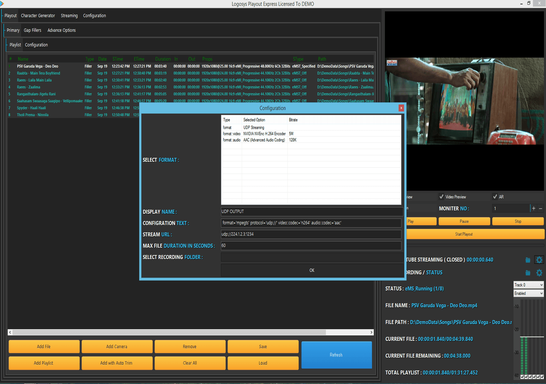Screen dimensions: 546x384
Task: Uncheck the AR checkbox
Action: tap(495, 197)
